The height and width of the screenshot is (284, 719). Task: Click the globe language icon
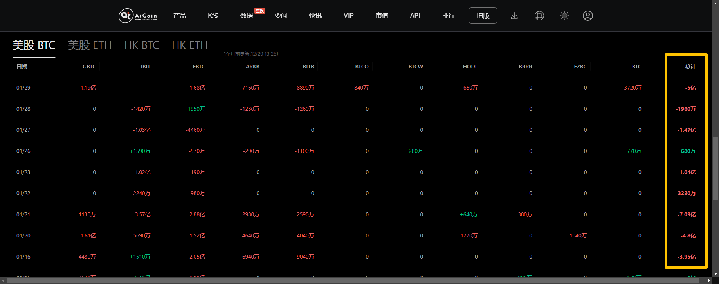coord(539,16)
